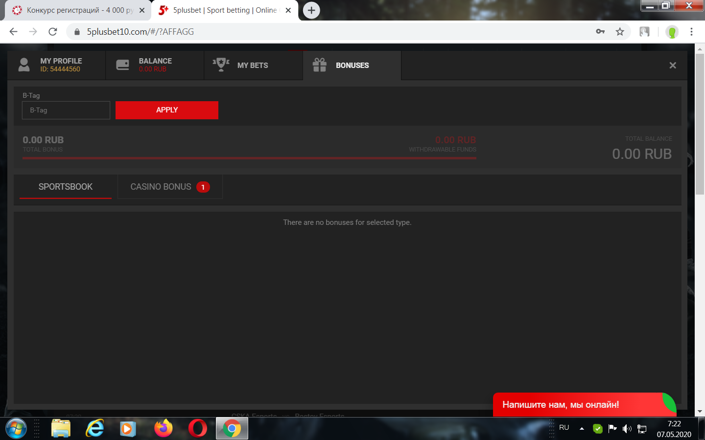
Task: Launch Opera from the taskbar
Action: [198, 429]
